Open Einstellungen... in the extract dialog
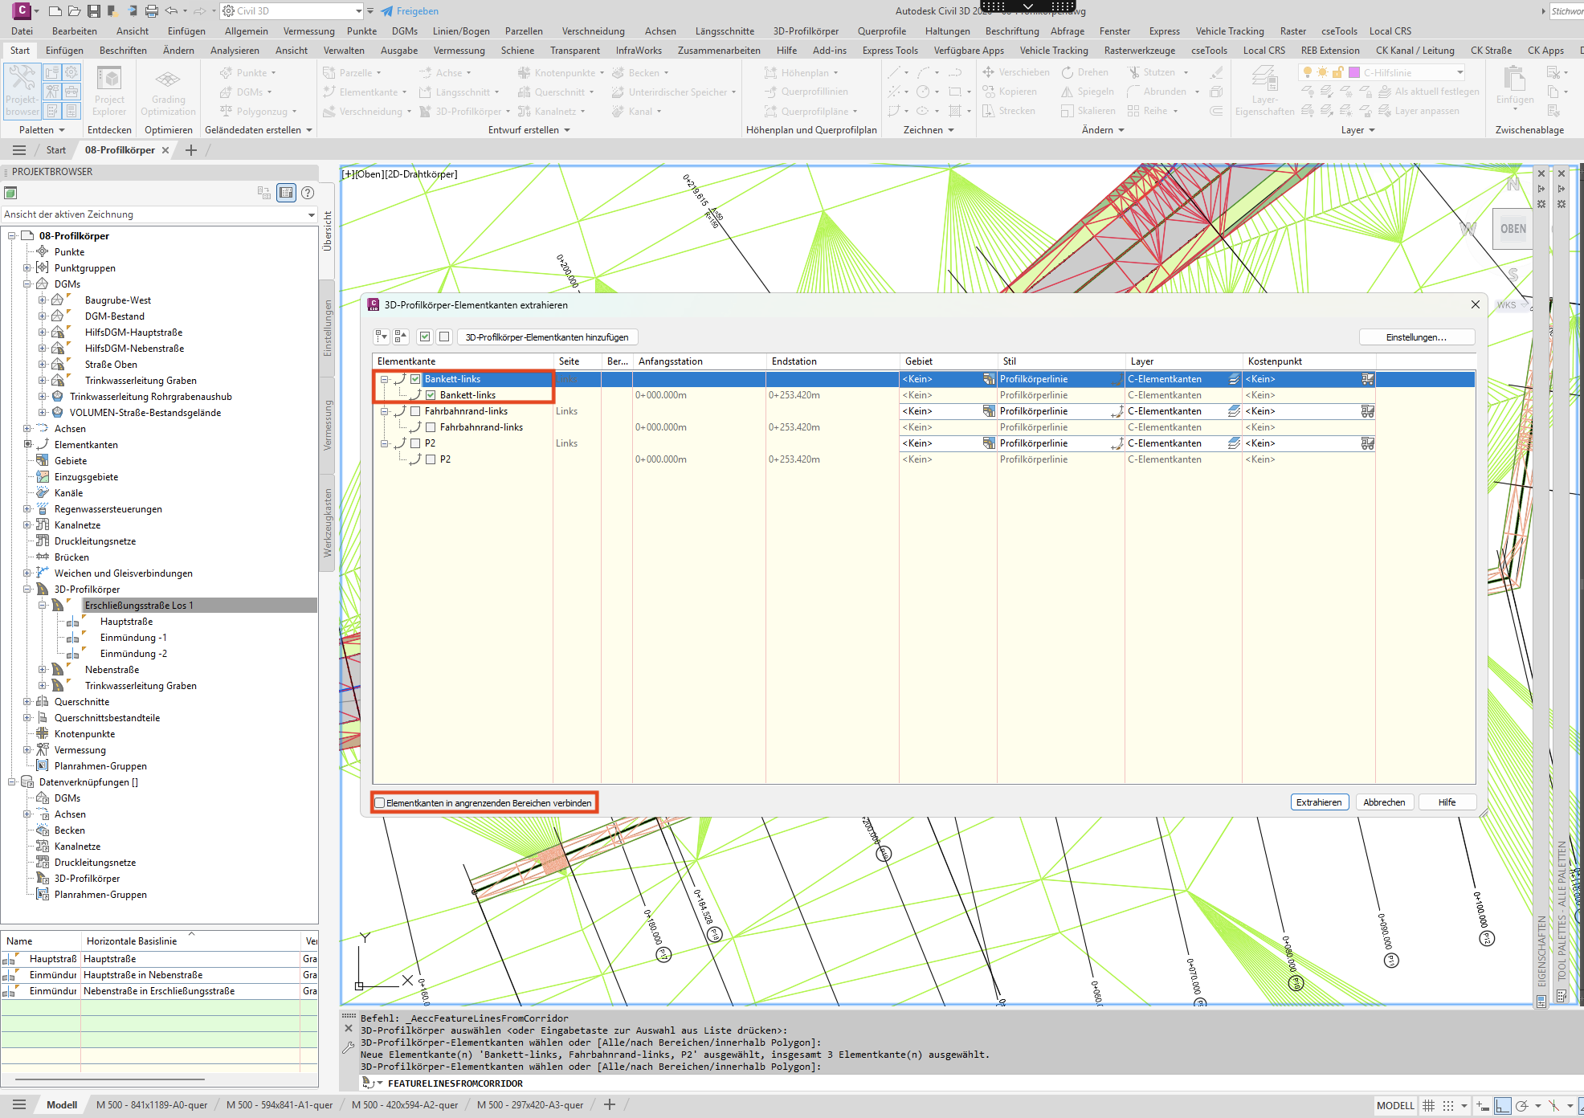 [x=1416, y=337]
